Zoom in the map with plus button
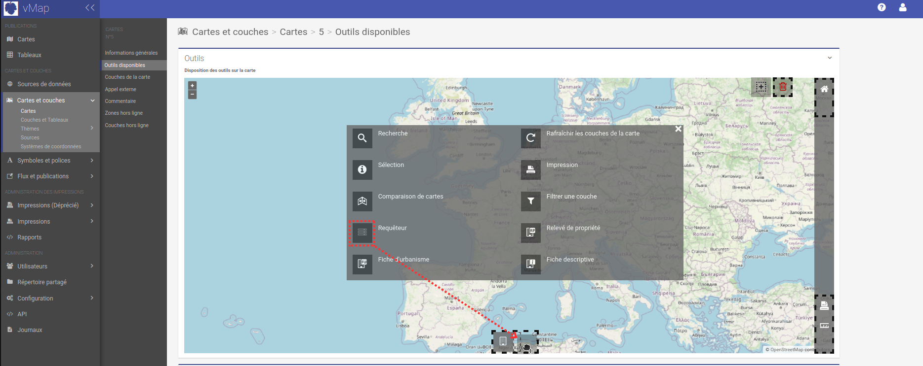 point(193,86)
